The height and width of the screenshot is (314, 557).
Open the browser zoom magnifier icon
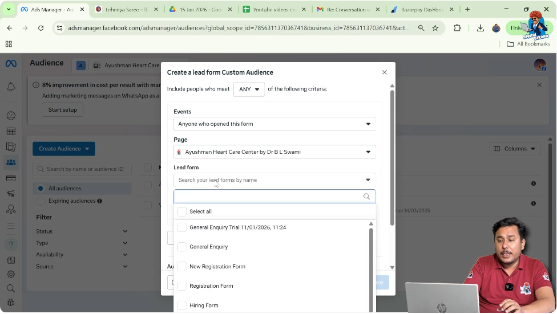[x=421, y=28]
